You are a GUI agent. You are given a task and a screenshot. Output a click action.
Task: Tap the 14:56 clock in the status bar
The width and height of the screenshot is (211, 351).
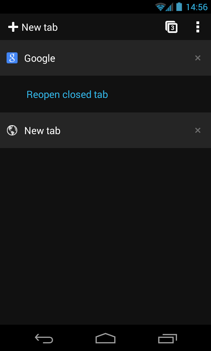[x=197, y=7]
